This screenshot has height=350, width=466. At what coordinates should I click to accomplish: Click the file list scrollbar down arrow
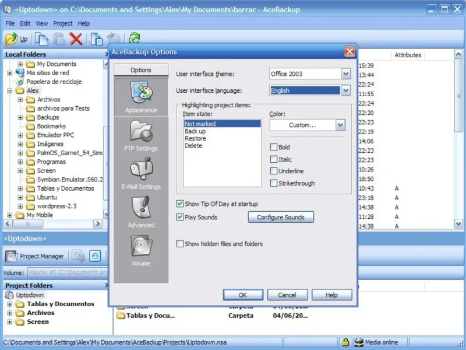tap(458, 224)
